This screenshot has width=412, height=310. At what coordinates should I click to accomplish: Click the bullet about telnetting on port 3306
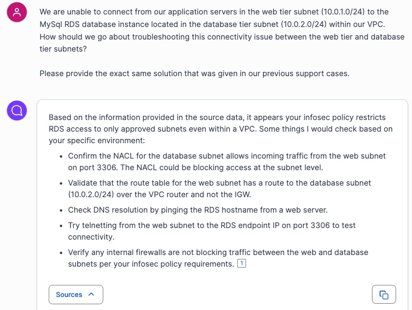coord(212,230)
